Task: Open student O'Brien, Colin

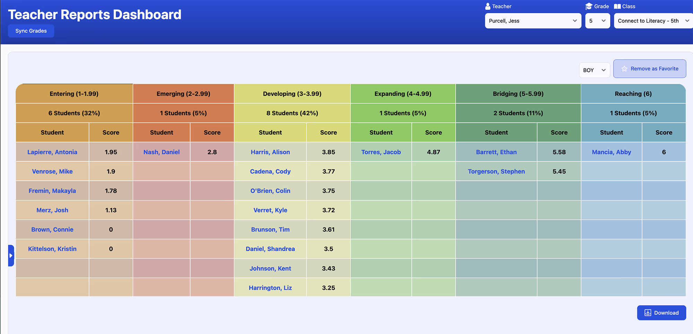Action: pyautogui.click(x=270, y=191)
